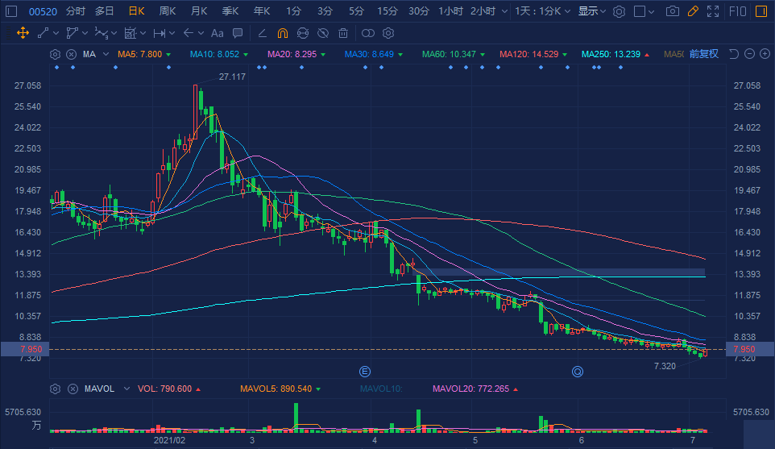Toggle the magnet snap tool
Viewport: 775px width, 449px height.
pyautogui.click(x=282, y=33)
